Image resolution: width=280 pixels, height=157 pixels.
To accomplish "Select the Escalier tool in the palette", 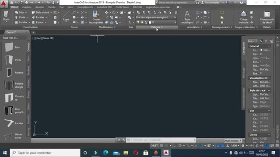I will point(14,123).
